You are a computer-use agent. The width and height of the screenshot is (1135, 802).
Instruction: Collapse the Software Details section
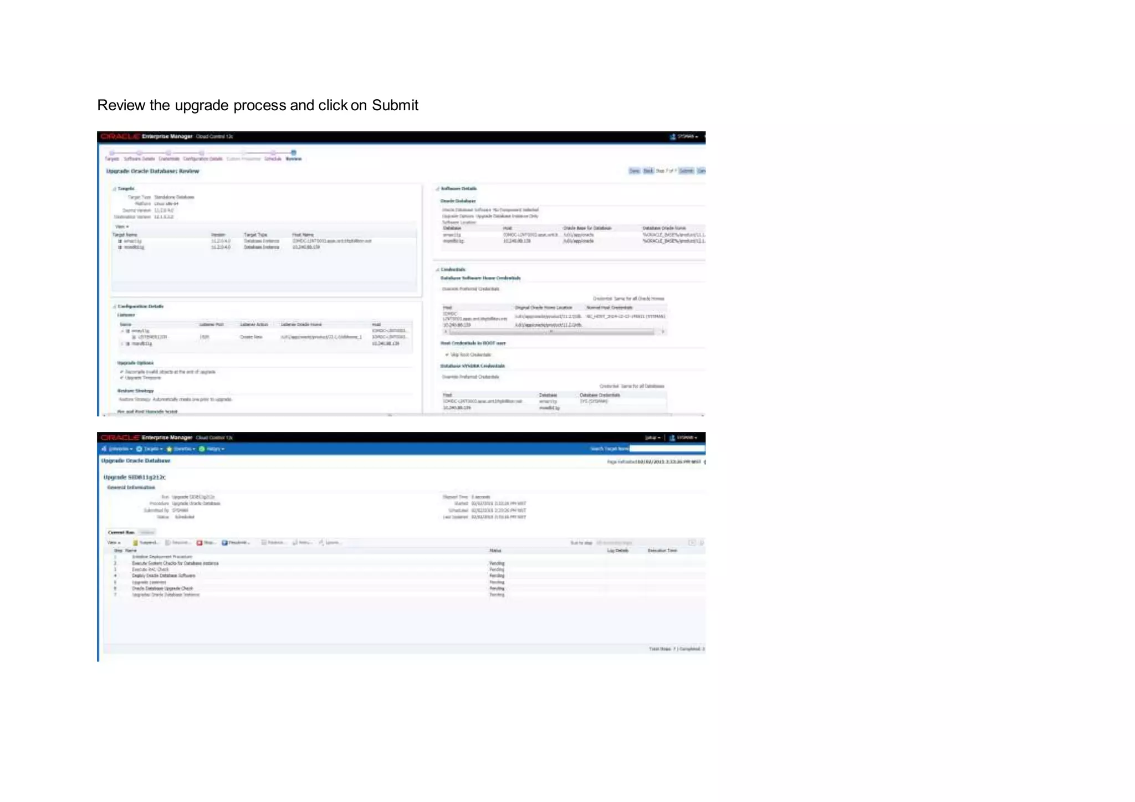[x=437, y=189]
